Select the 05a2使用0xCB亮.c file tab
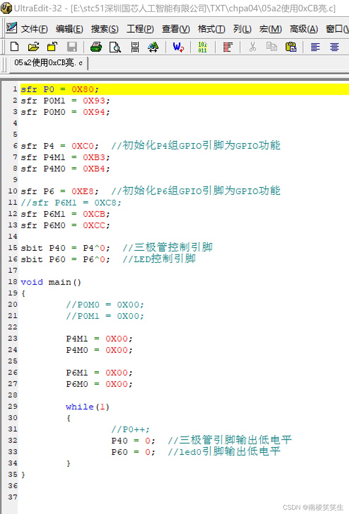Screen dimensions: 349x514 click(48, 63)
